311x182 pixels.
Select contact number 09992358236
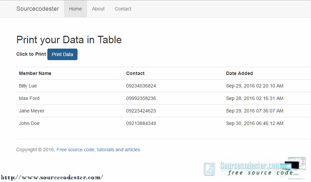tap(141, 98)
